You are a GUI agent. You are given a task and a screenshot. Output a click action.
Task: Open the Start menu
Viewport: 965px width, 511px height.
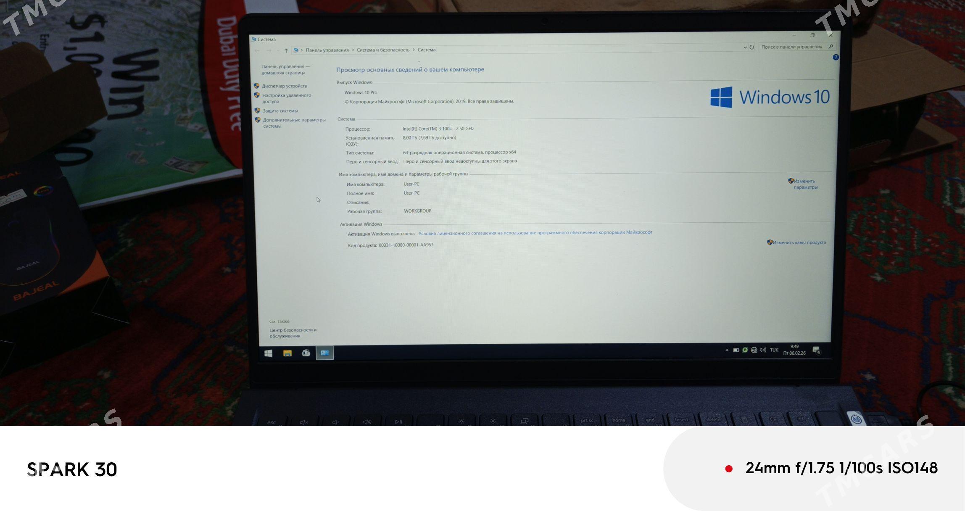[x=268, y=353]
